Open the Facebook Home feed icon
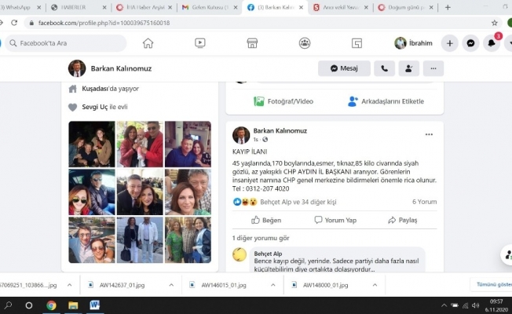Image resolution: width=512 pixels, height=314 pixels. click(148, 43)
